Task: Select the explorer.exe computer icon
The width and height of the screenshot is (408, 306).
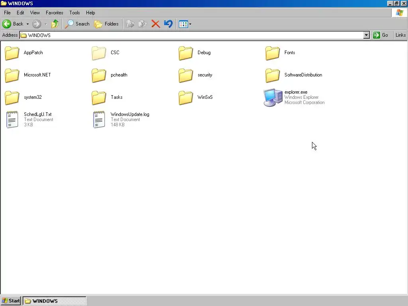Action: (273, 98)
